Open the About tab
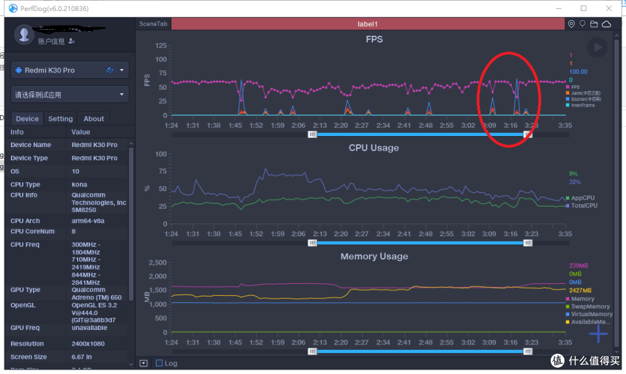626x374 pixels. pos(94,119)
